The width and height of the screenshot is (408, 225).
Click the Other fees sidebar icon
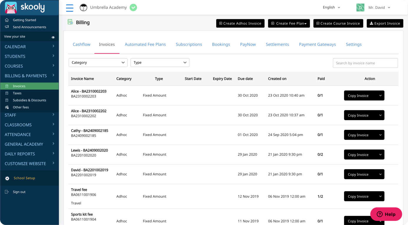click(x=7, y=107)
